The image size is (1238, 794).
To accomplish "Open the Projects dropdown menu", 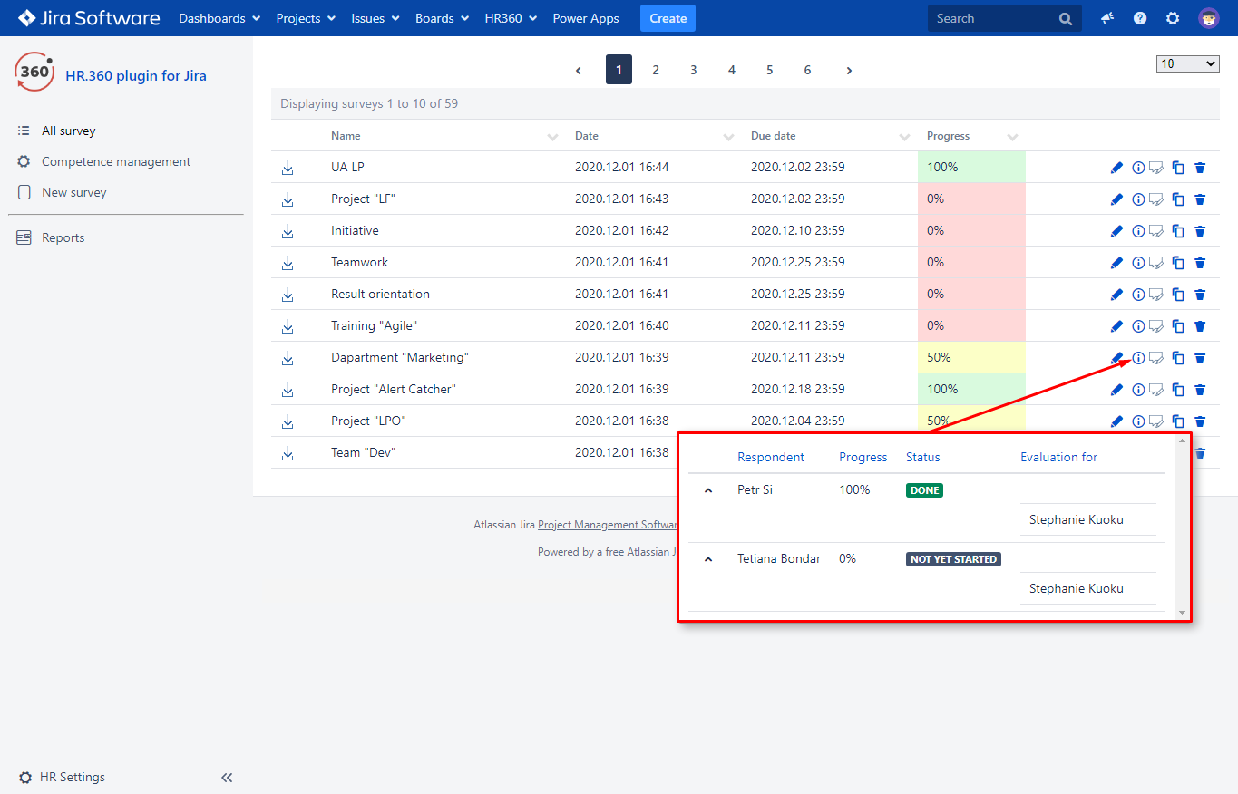I will [x=306, y=18].
